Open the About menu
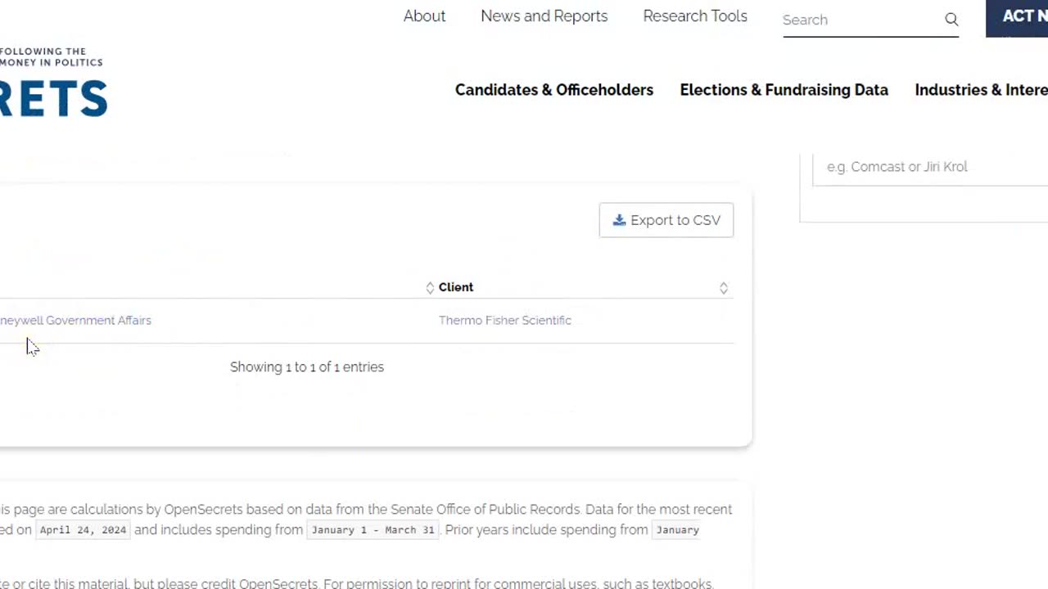This screenshot has width=1048, height=589. (x=424, y=16)
